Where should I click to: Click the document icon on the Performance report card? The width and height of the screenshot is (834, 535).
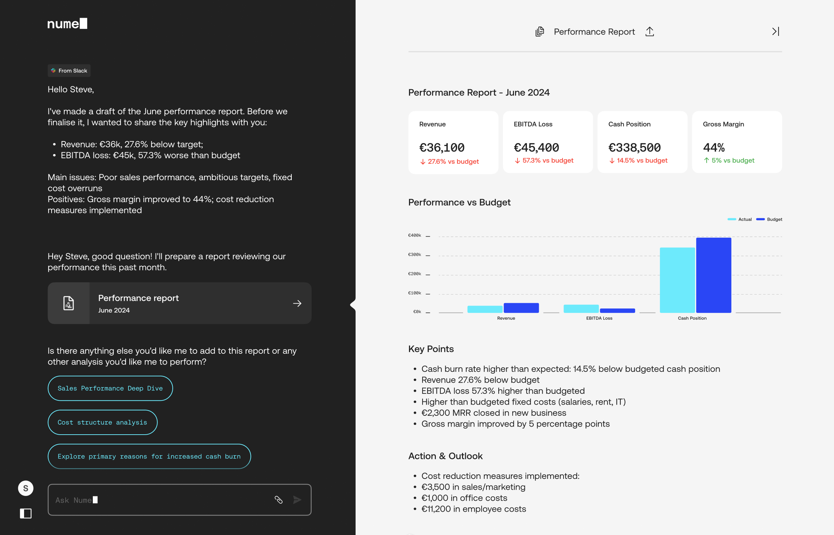tap(69, 303)
